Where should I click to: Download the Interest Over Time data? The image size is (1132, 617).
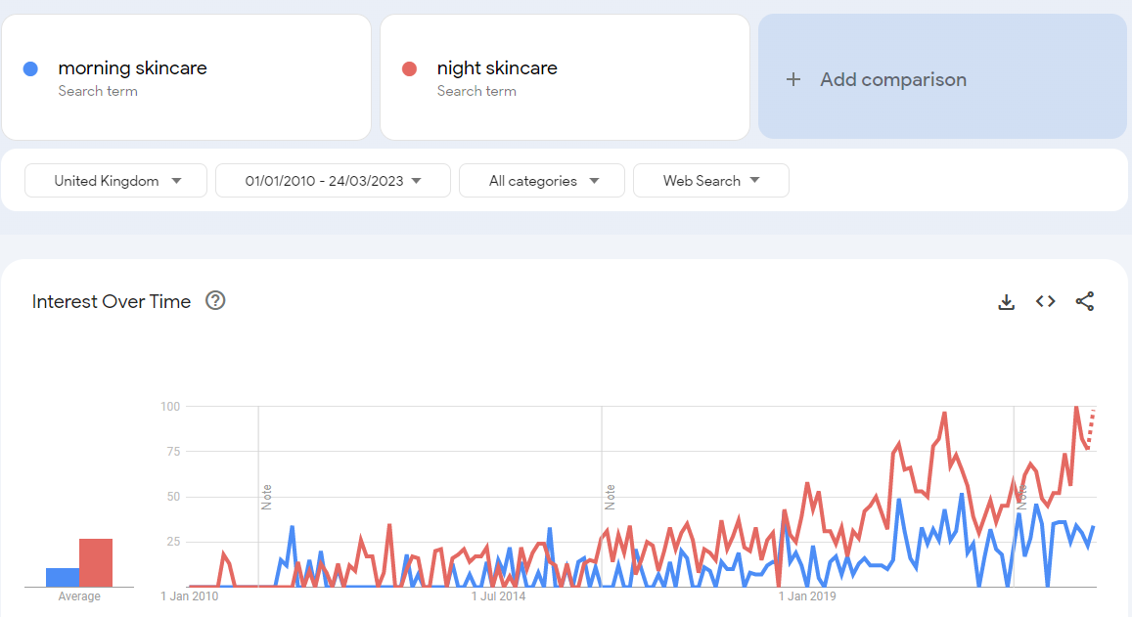coord(1006,302)
